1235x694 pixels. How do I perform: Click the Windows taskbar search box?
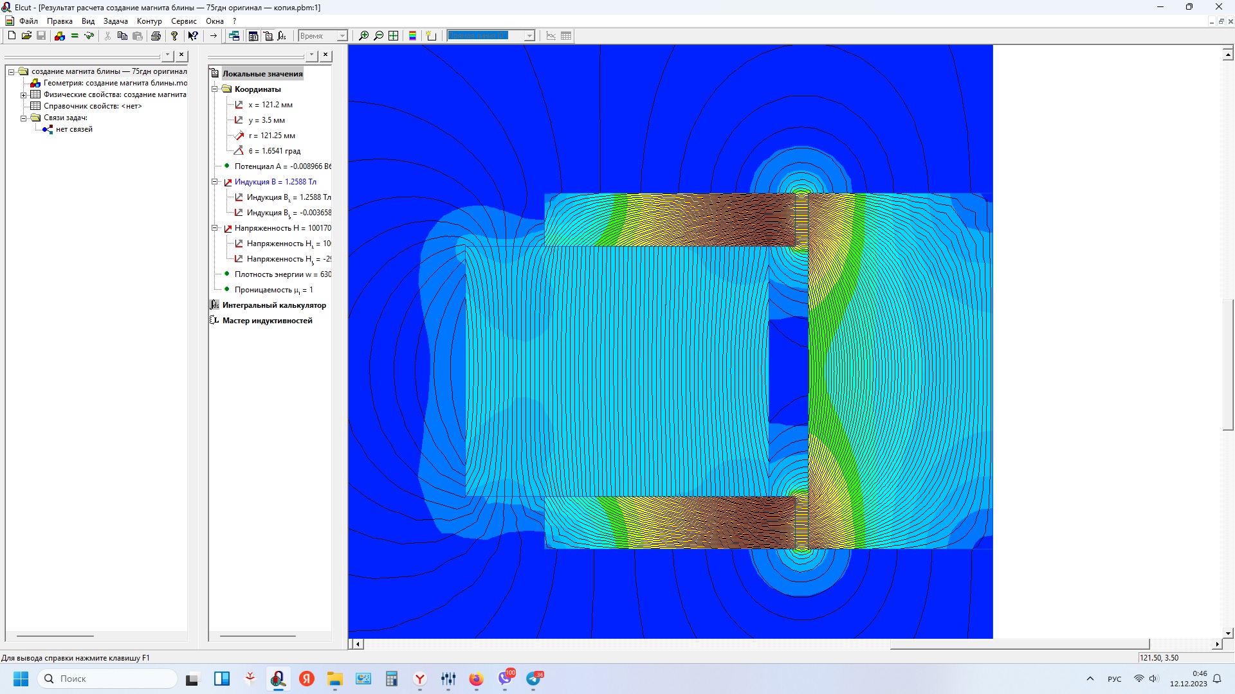point(107,679)
